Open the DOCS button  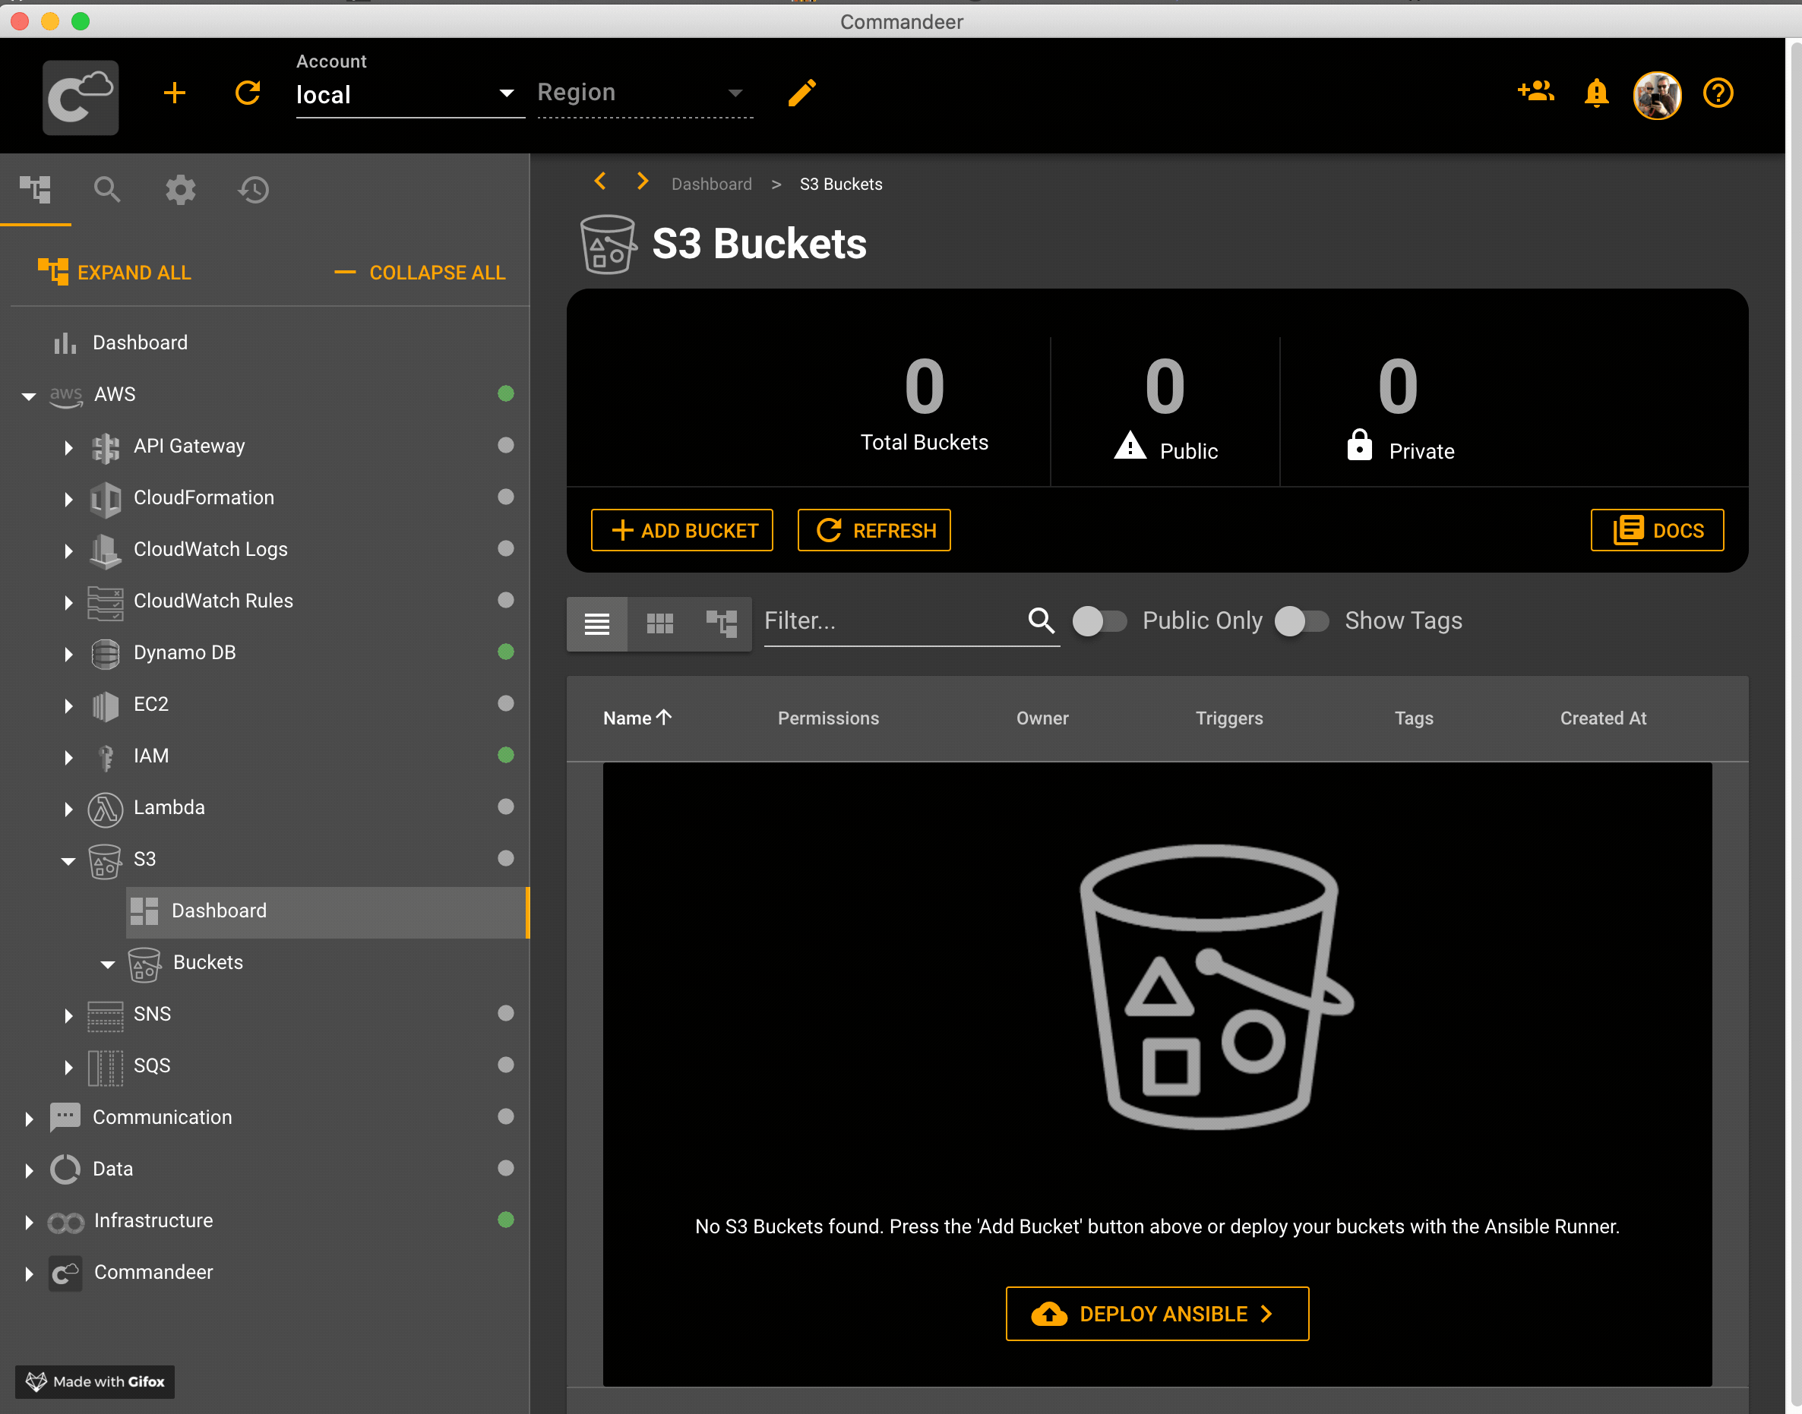(1656, 530)
